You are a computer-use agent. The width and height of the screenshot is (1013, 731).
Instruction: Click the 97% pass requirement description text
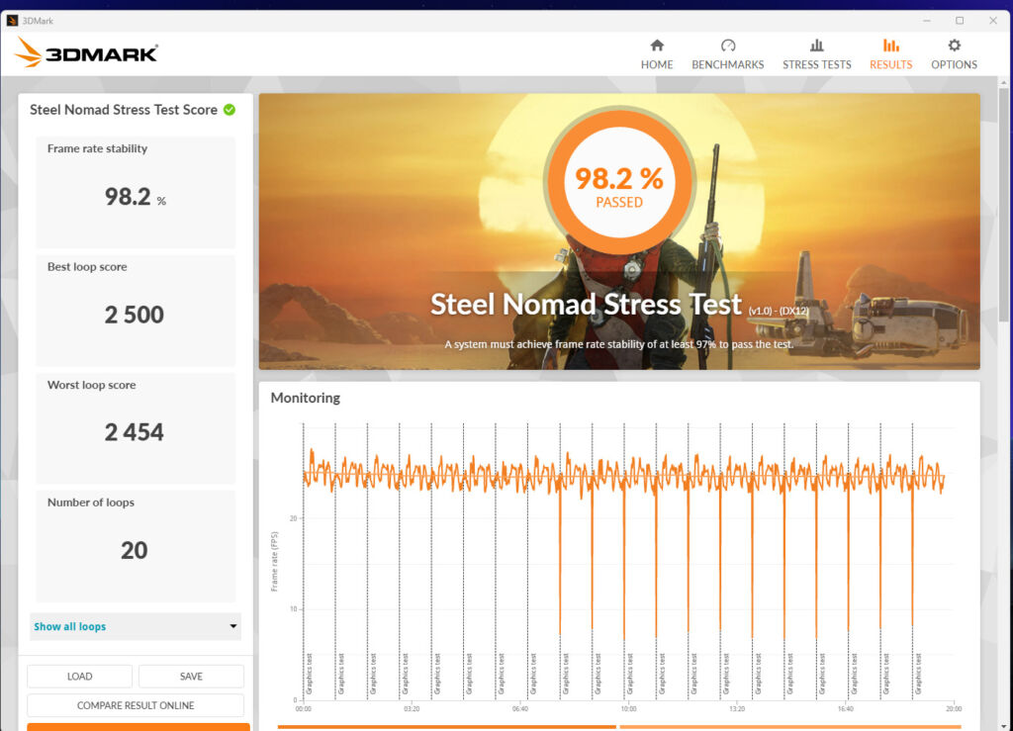(618, 344)
